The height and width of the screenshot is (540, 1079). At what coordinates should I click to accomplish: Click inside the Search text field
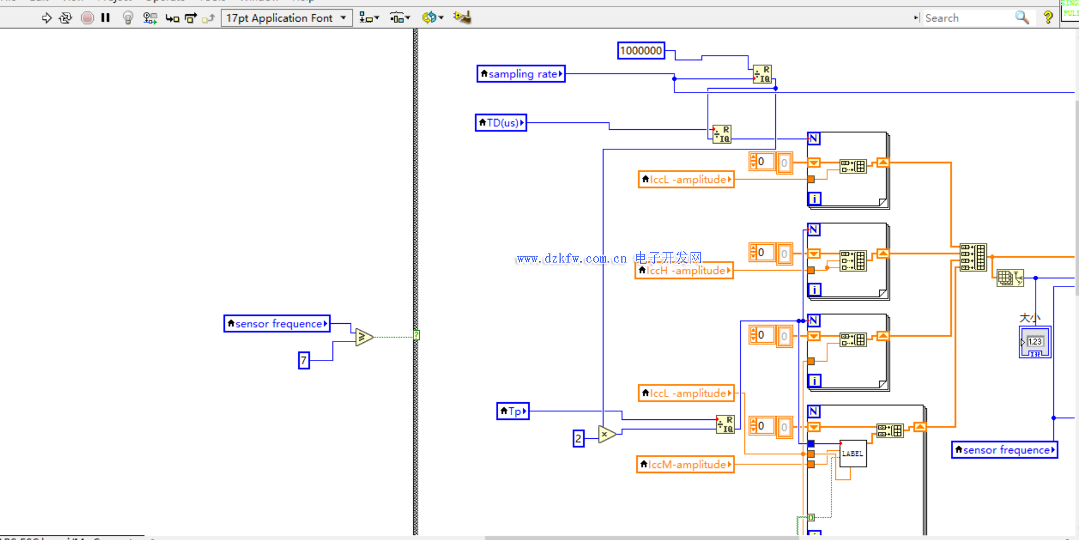[x=967, y=18]
